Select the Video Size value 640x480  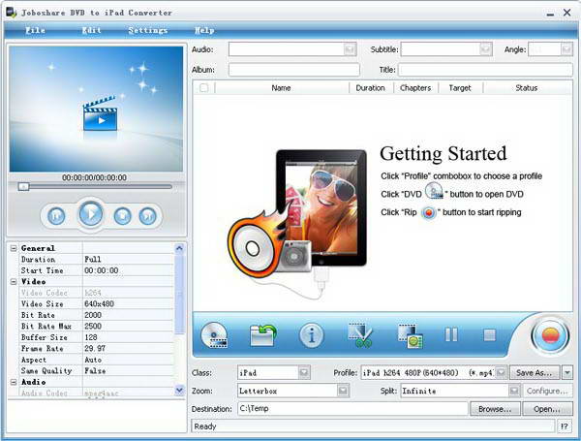(128, 303)
